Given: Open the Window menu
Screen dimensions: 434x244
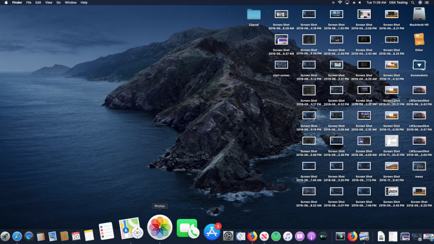Looking at the screenshot, I should coord(71,2).
